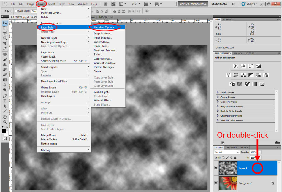Pick the Type tool
The image size is (282, 192).
point(5,101)
